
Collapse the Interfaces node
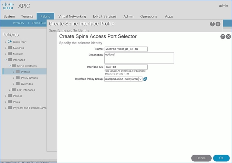coord(6,60)
